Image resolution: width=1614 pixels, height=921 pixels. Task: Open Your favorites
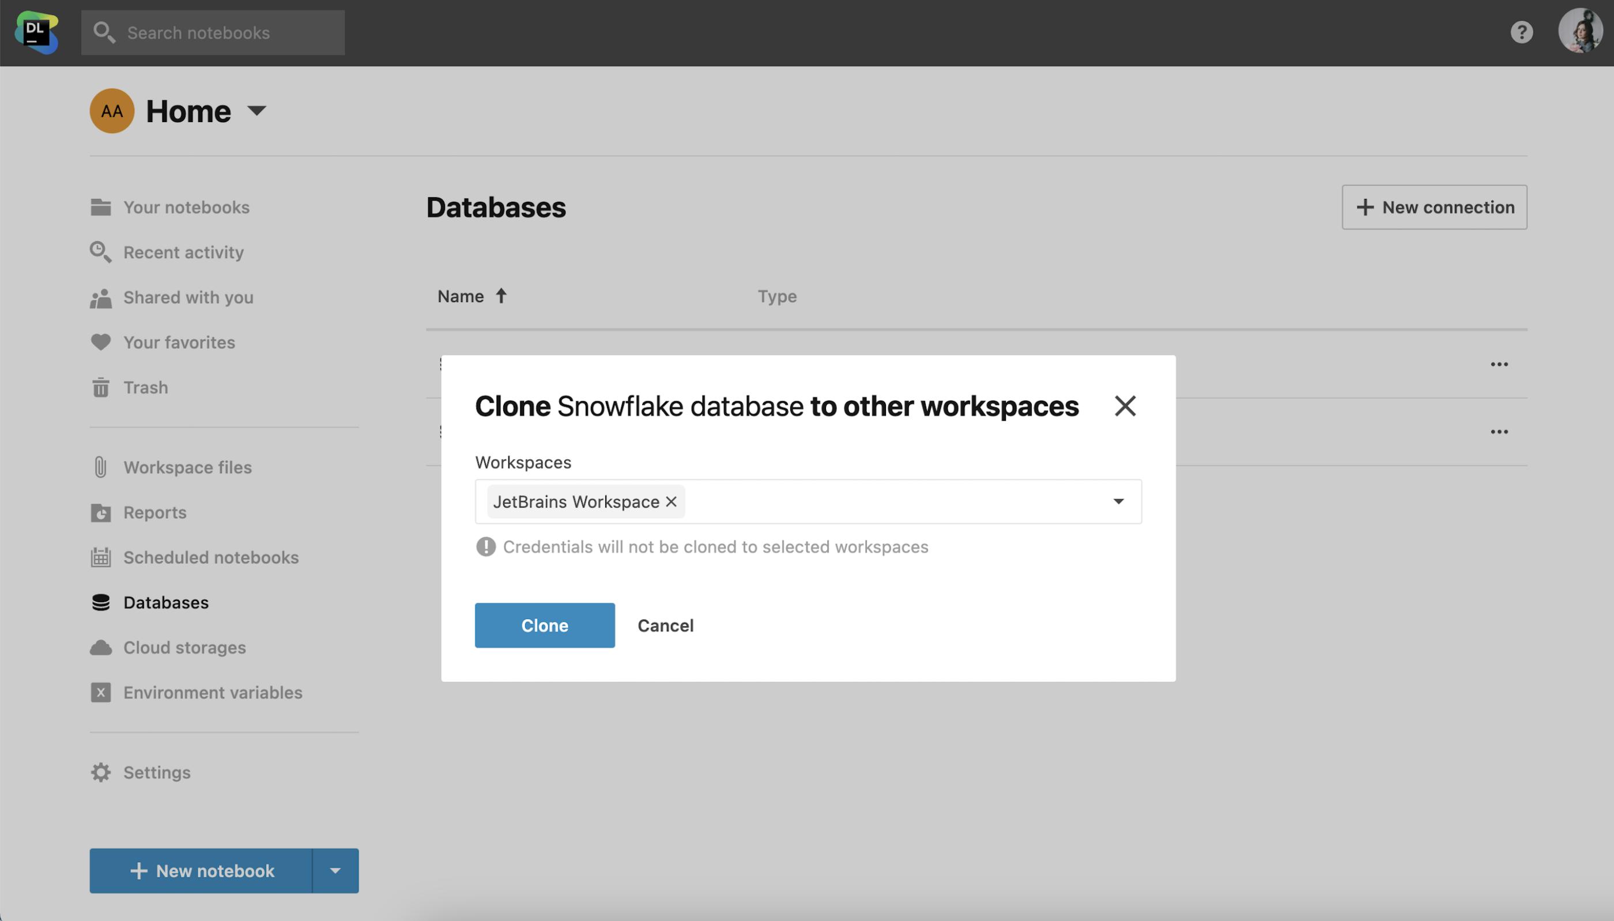point(179,342)
